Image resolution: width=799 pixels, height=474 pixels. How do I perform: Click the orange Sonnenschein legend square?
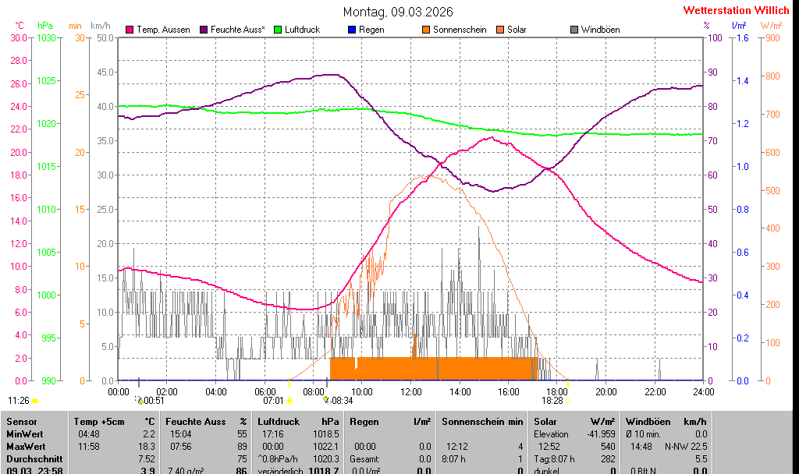click(426, 30)
